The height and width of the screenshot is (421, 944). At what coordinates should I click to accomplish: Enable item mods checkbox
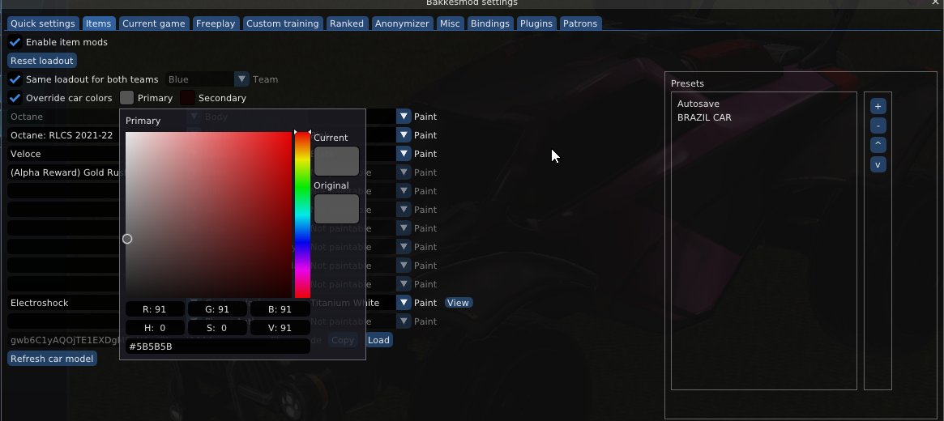[15, 42]
